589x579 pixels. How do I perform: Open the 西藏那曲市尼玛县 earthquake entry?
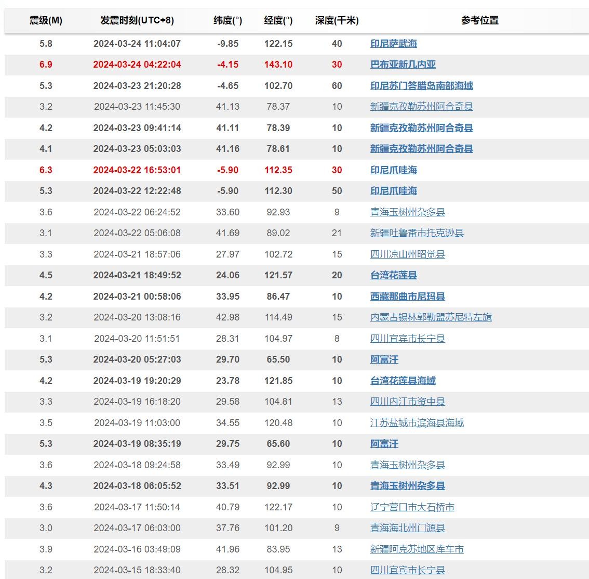[407, 297]
